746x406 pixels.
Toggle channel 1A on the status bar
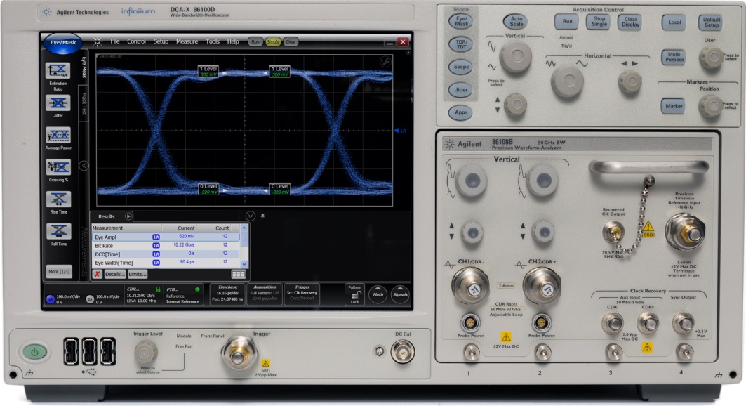click(51, 299)
